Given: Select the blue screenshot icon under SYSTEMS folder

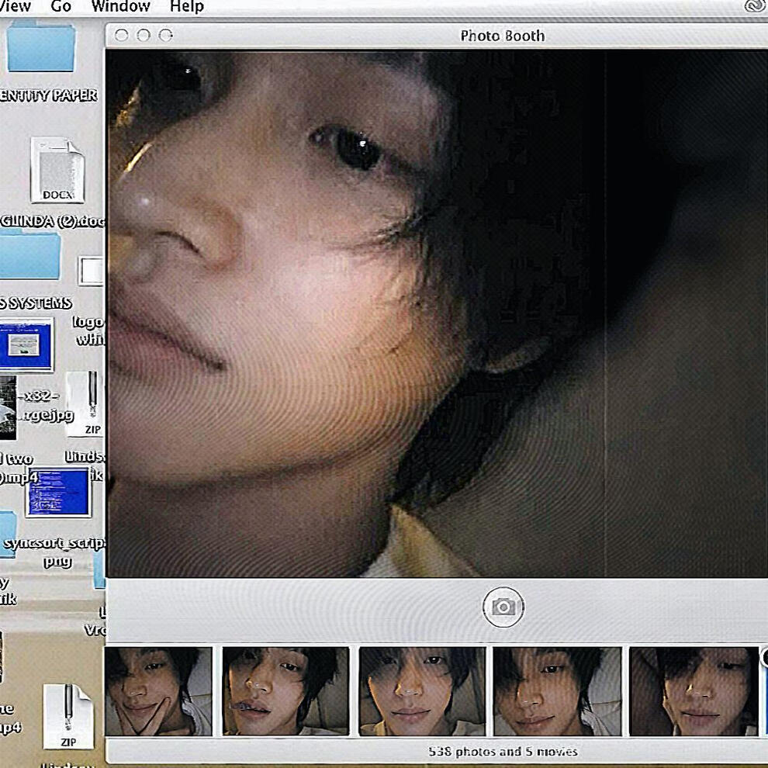Looking at the screenshot, I should 26,344.
